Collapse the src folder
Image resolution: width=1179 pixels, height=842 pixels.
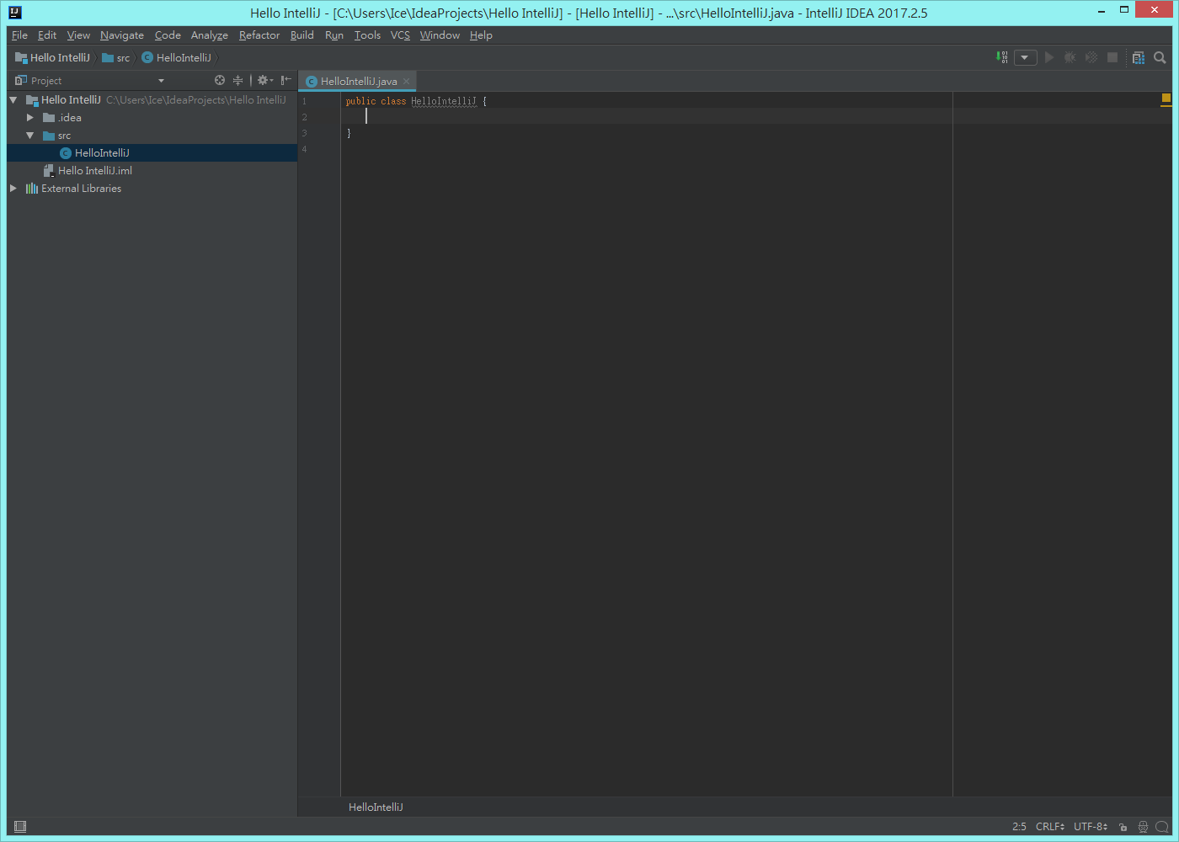(30, 136)
